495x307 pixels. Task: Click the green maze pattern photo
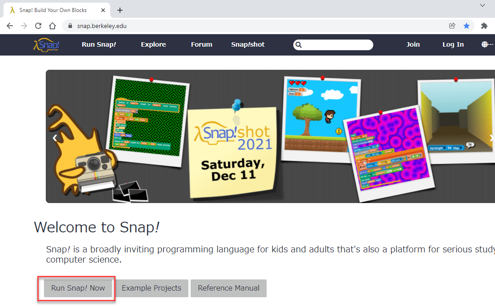pos(148,121)
